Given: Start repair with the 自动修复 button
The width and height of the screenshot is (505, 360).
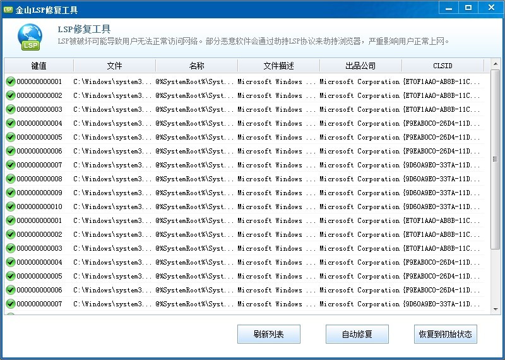Looking at the screenshot, I should pyautogui.click(x=357, y=334).
